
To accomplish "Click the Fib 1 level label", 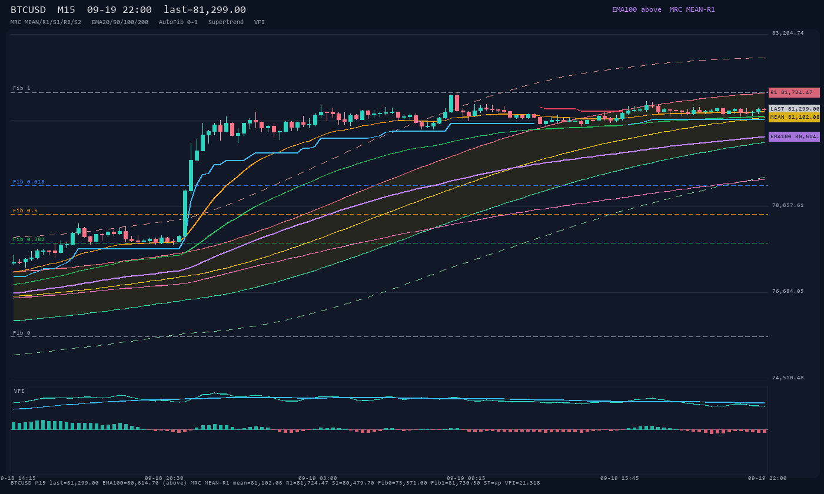I will pyautogui.click(x=22, y=88).
